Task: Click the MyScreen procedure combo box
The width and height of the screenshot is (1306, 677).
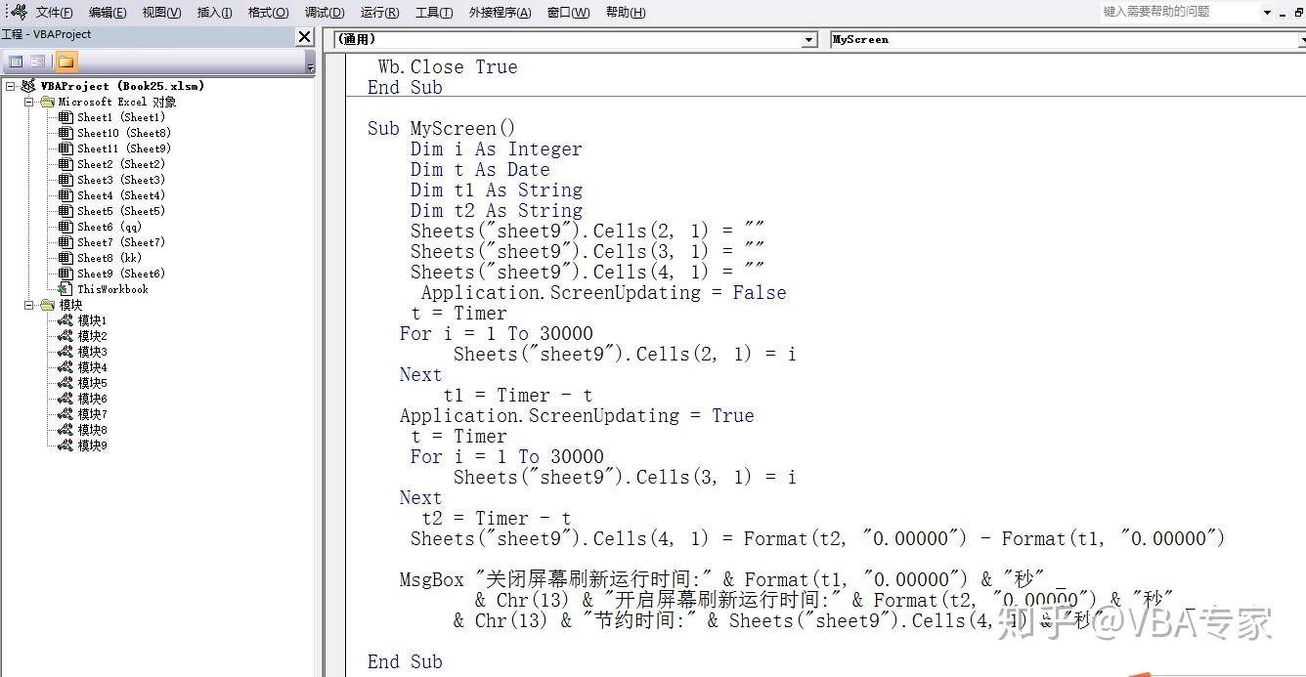Action: [x=1067, y=40]
